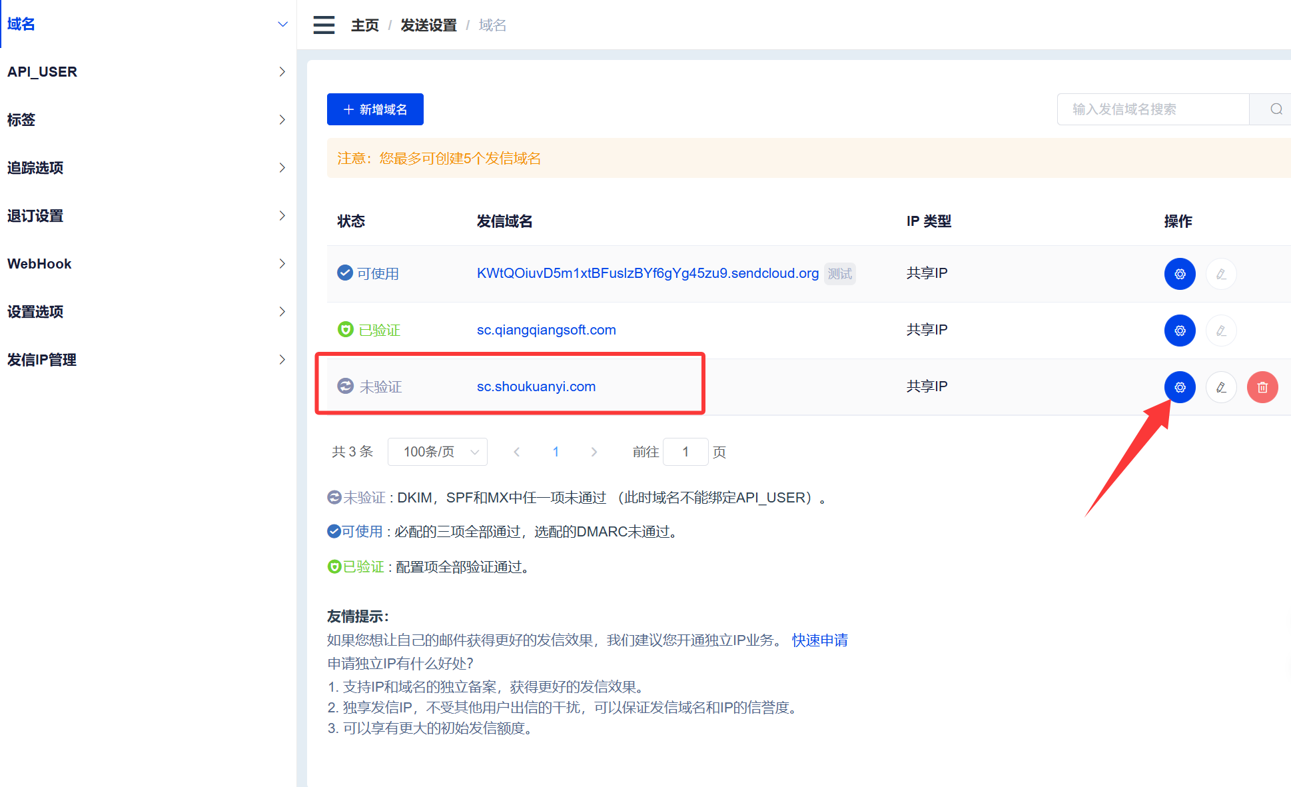1291x787 pixels.
Task: Open settings gear for sendcloud.org test domain
Action: click(x=1180, y=274)
